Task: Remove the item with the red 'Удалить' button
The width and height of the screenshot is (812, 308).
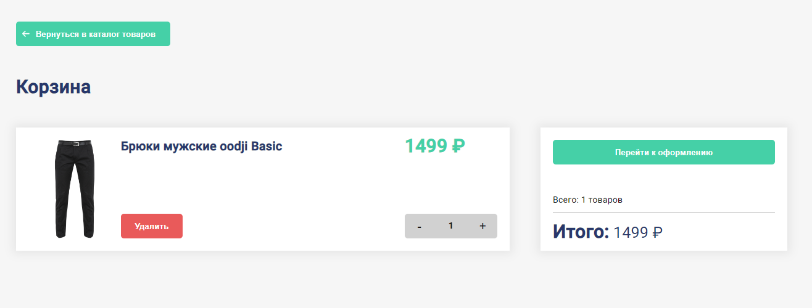Action: tap(152, 226)
